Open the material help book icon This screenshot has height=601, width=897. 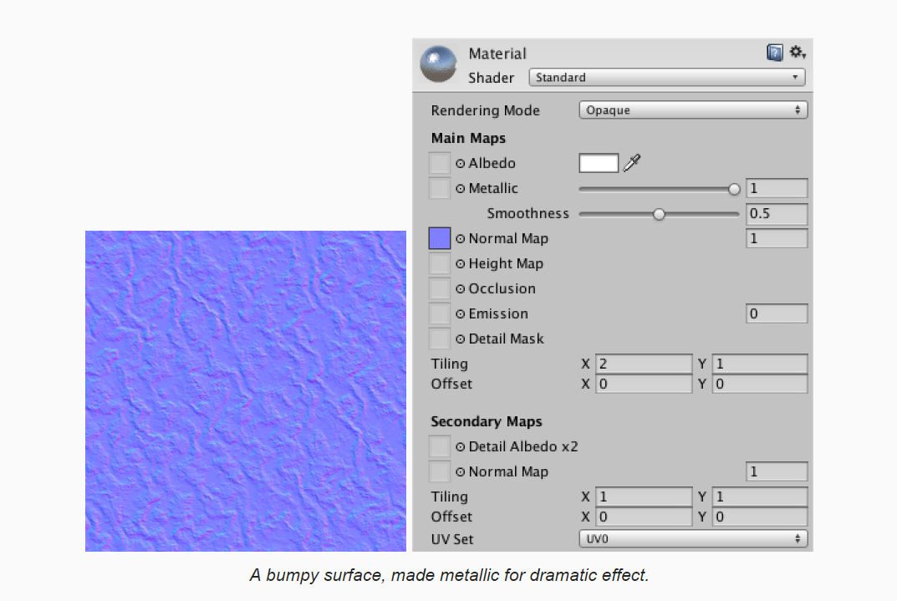pyautogui.click(x=775, y=53)
